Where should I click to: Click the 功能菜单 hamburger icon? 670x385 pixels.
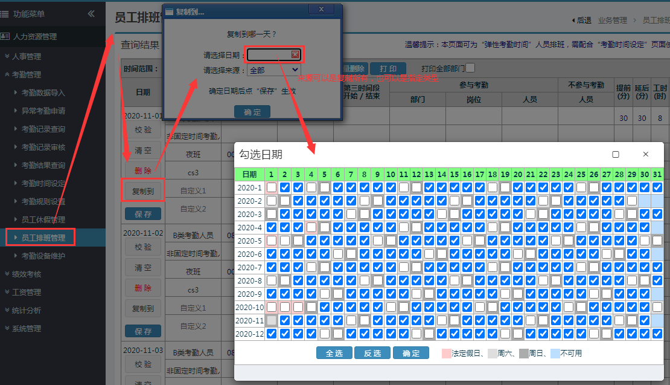click(x=4, y=14)
